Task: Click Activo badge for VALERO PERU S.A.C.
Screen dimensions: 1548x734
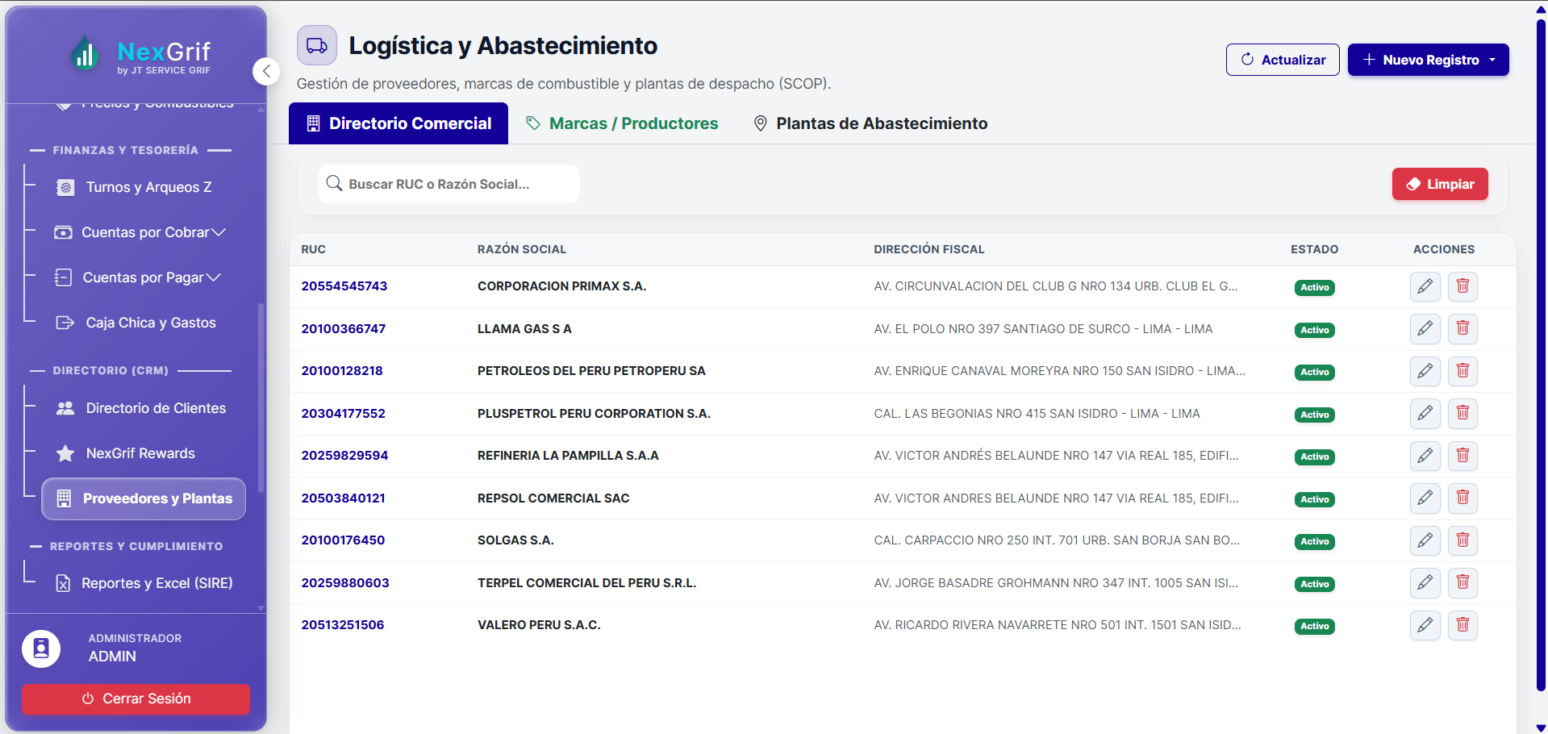Action: pyautogui.click(x=1314, y=627)
